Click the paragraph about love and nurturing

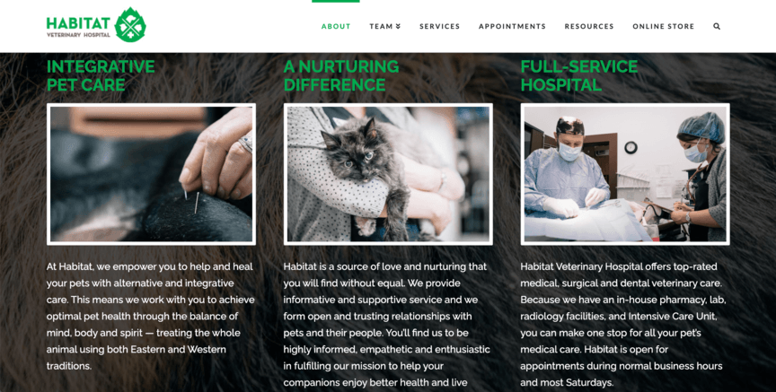[x=387, y=325]
